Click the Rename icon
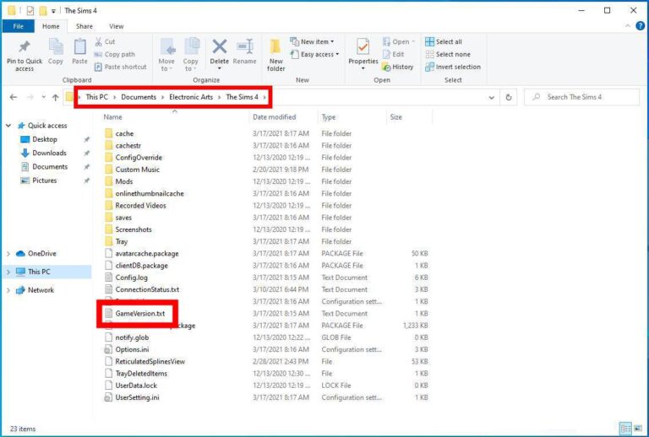Image resolution: width=649 pixels, height=437 pixels. click(244, 46)
